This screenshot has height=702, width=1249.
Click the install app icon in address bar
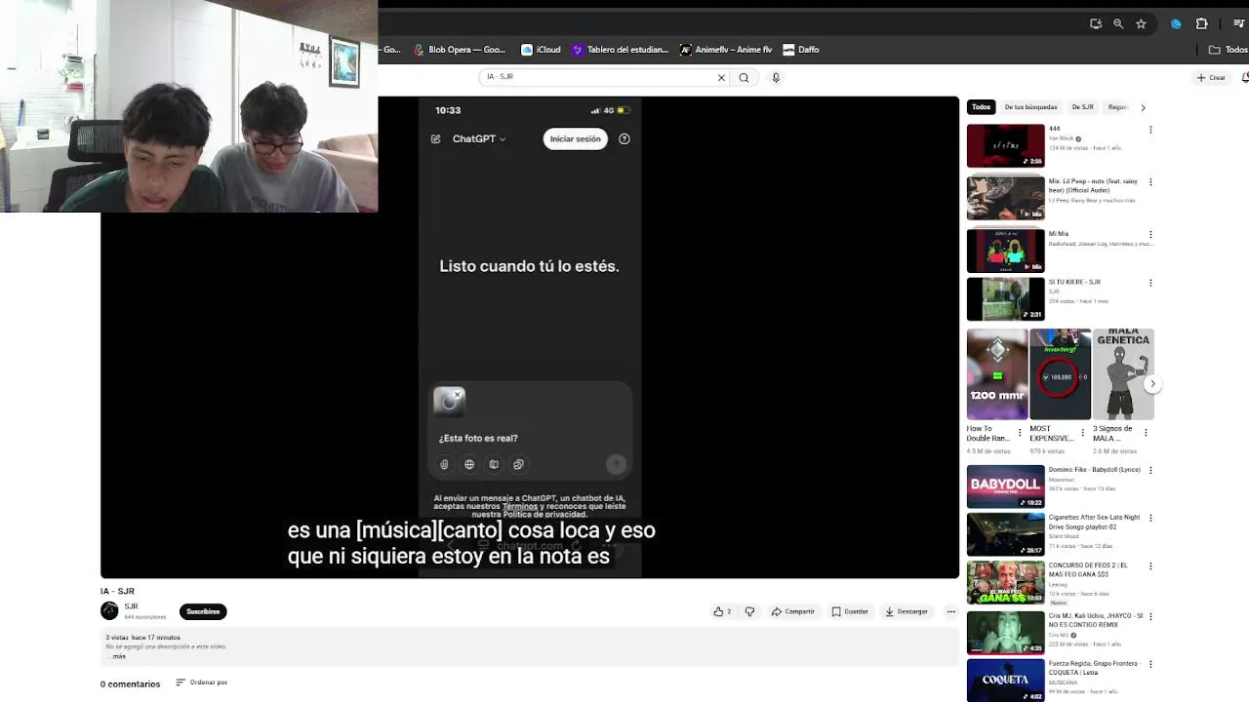(1096, 24)
